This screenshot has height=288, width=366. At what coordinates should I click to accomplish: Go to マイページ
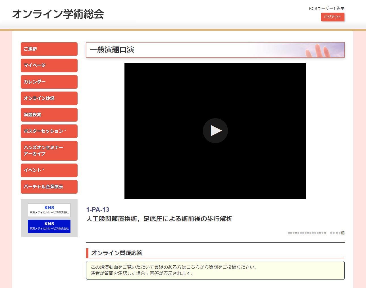tap(49, 65)
